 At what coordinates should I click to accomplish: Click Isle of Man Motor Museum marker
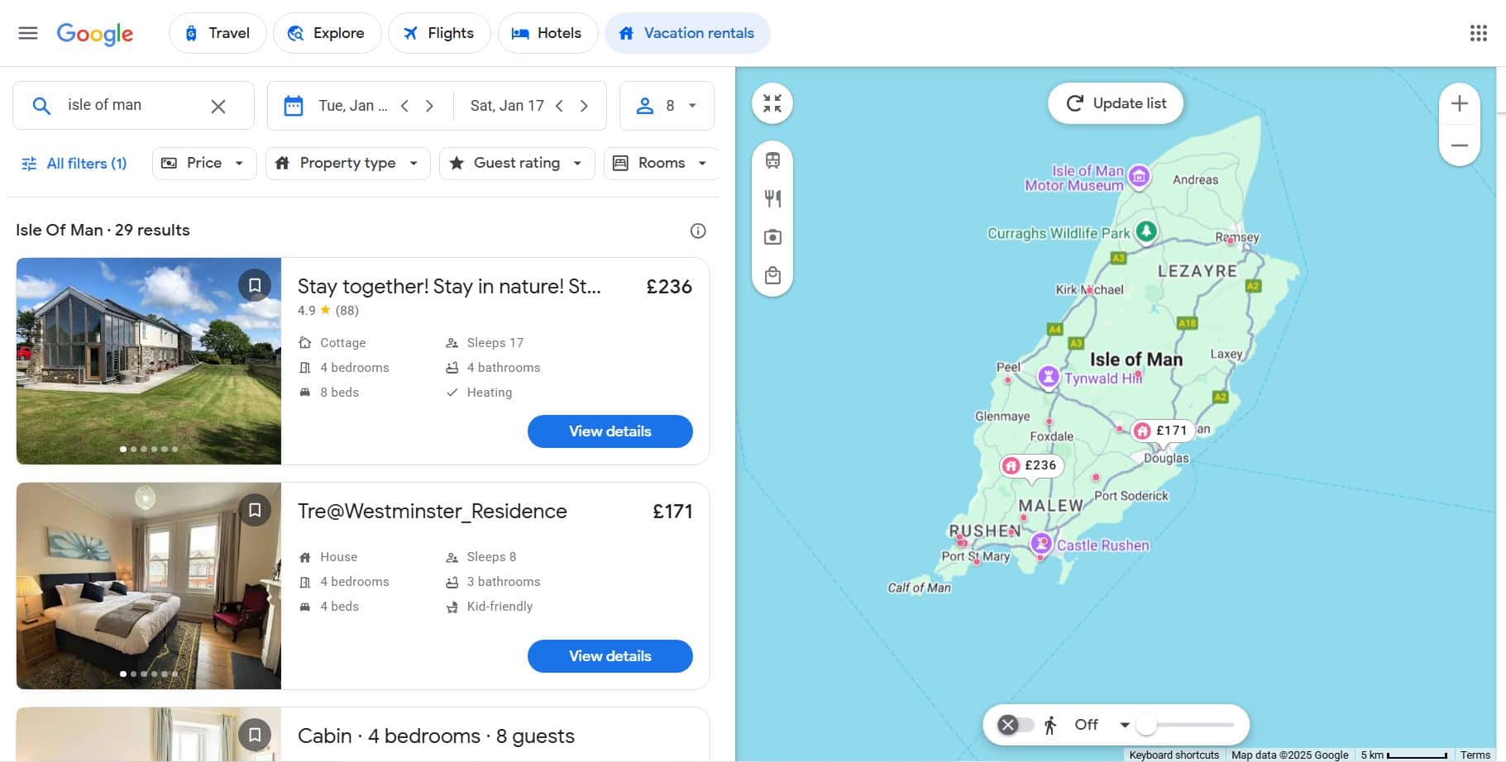1139,176
